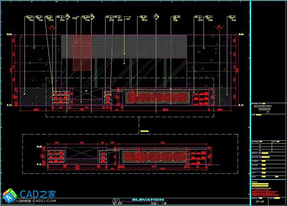
Task: Click the ELEVATION title text
Action: point(148,200)
